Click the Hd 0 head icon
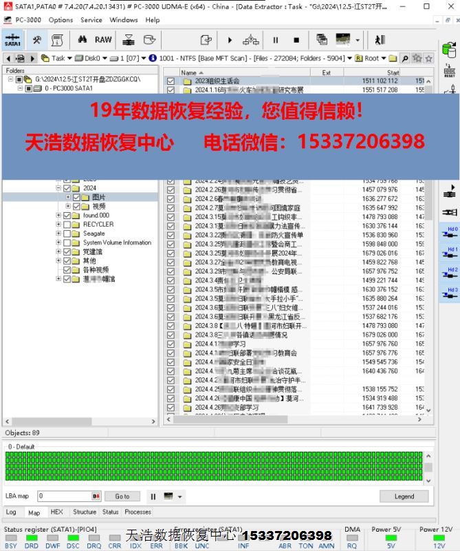 451,233
